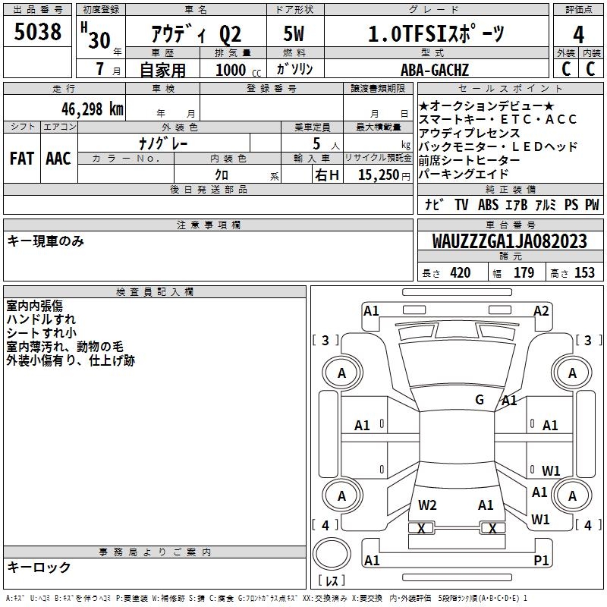Select steering position 右H
The height and width of the screenshot is (607, 607).
click(327, 175)
